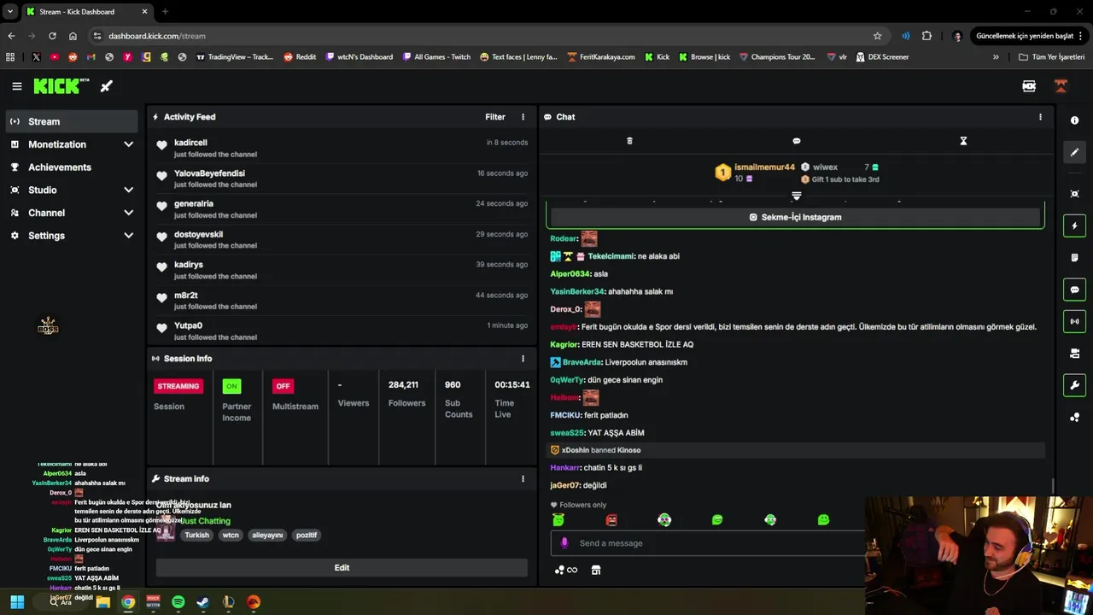
Task: Open Windows Start menu
Action: pyautogui.click(x=17, y=602)
